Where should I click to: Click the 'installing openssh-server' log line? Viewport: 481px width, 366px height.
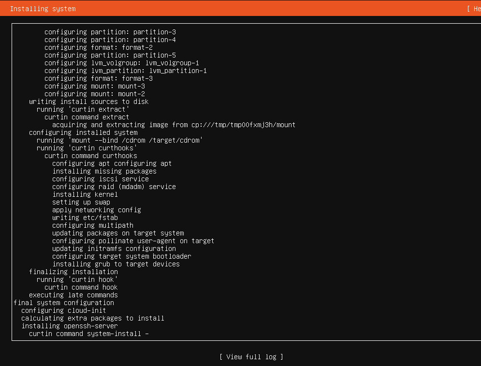[69, 326]
